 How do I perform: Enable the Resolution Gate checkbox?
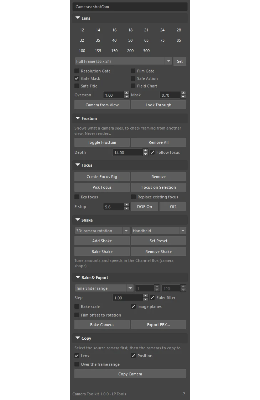(77, 71)
